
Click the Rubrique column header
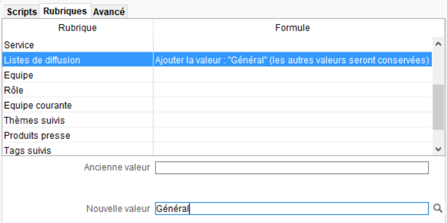77,28
